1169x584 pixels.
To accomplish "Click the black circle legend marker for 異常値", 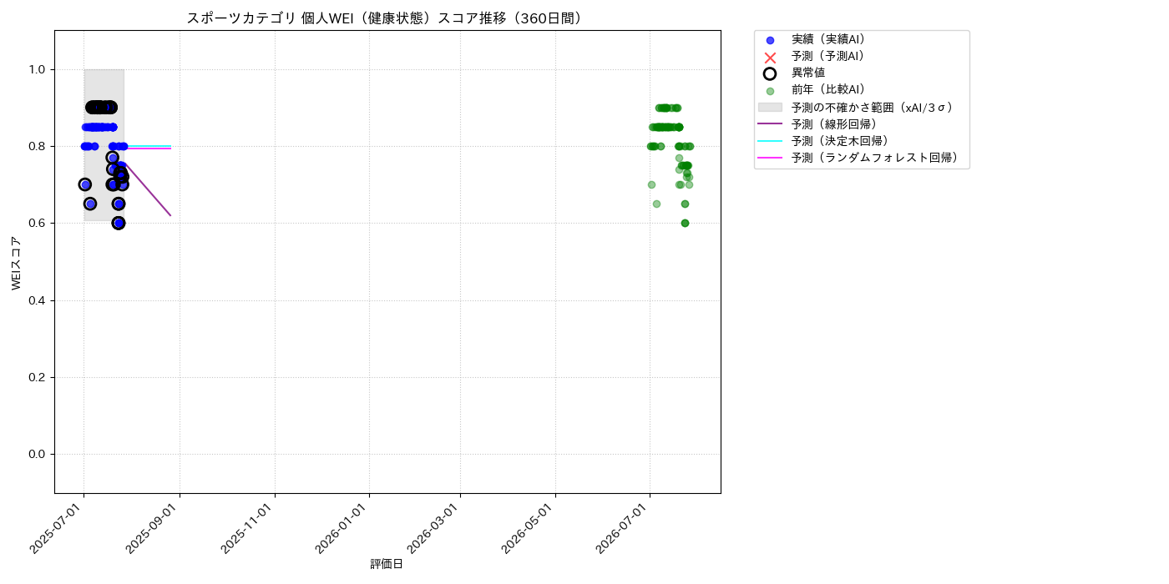I will coord(770,73).
